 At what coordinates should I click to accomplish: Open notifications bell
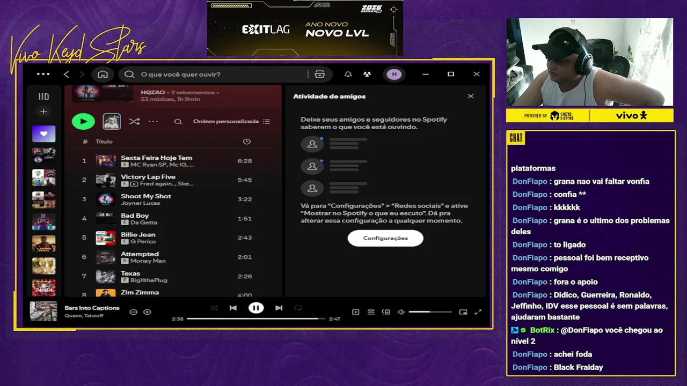pos(348,74)
